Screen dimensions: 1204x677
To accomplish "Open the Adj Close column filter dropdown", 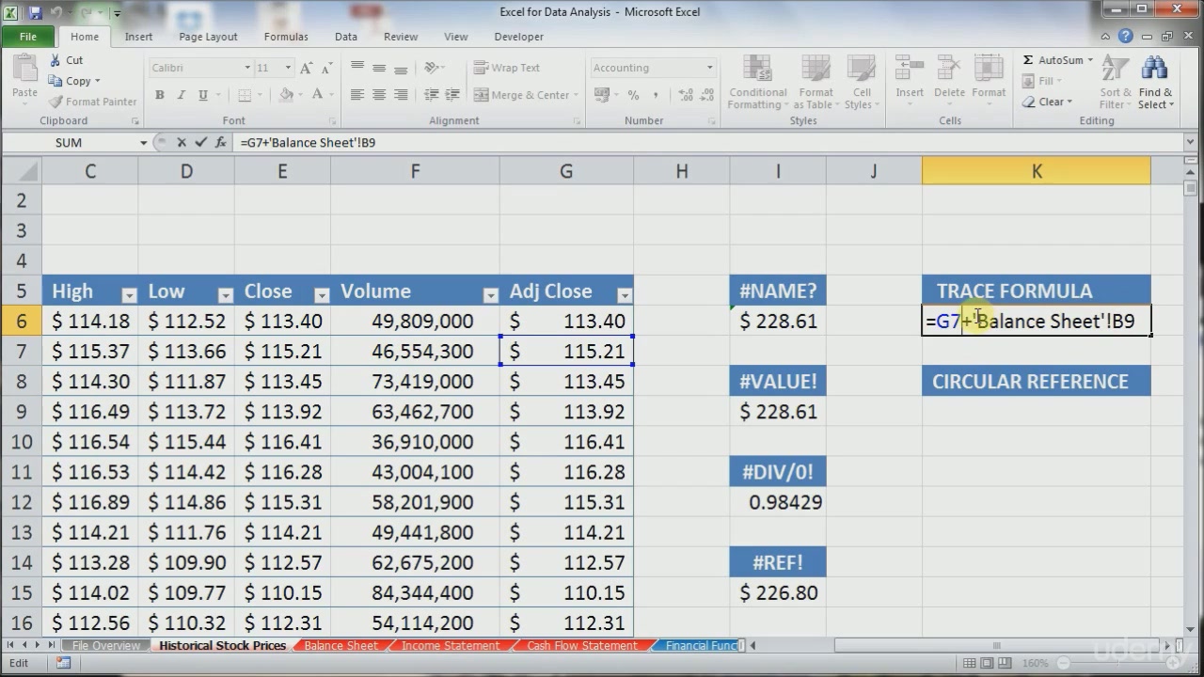I will click(624, 295).
